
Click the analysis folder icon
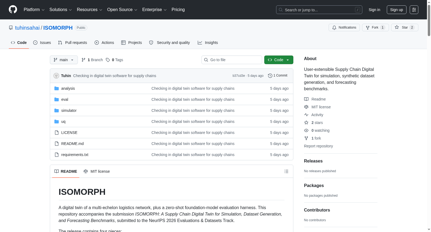(x=57, y=88)
